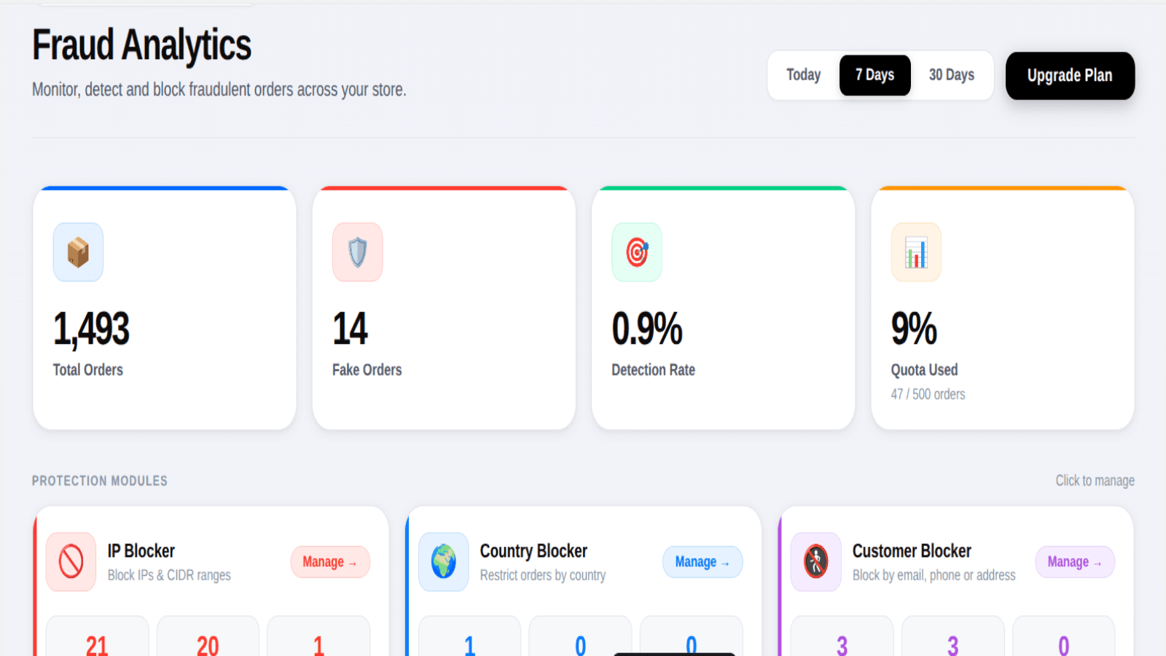Image resolution: width=1166 pixels, height=656 pixels.
Task: Open the Upgrade Plan button
Action: (1070, 76)
